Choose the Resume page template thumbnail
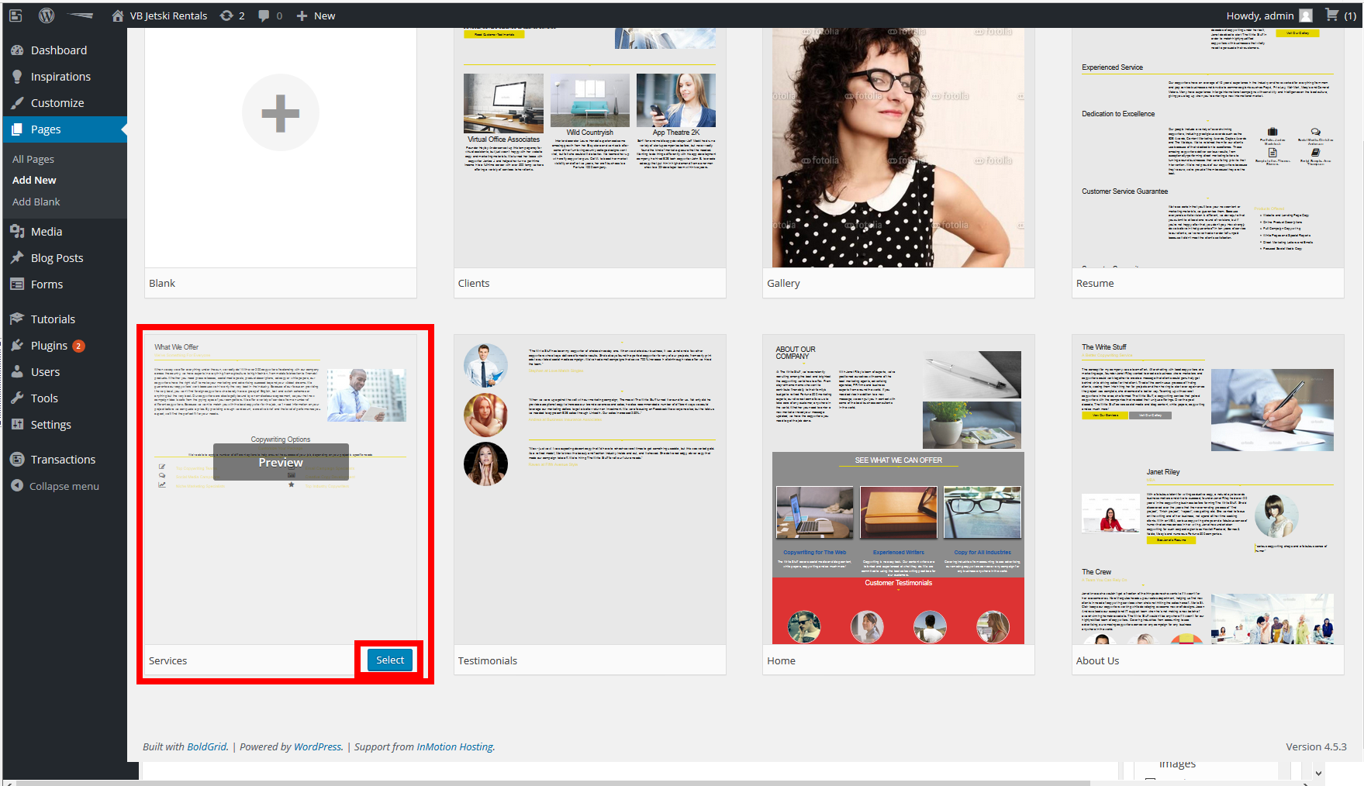 [1207, 149]
